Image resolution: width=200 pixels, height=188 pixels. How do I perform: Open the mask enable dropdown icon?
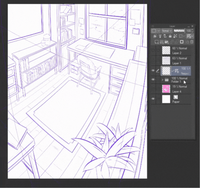point(182,36)
